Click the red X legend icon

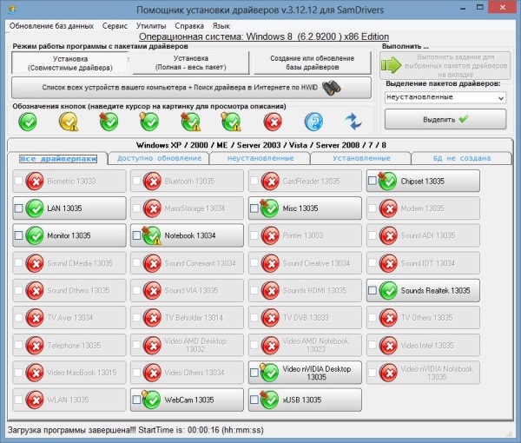272,122
